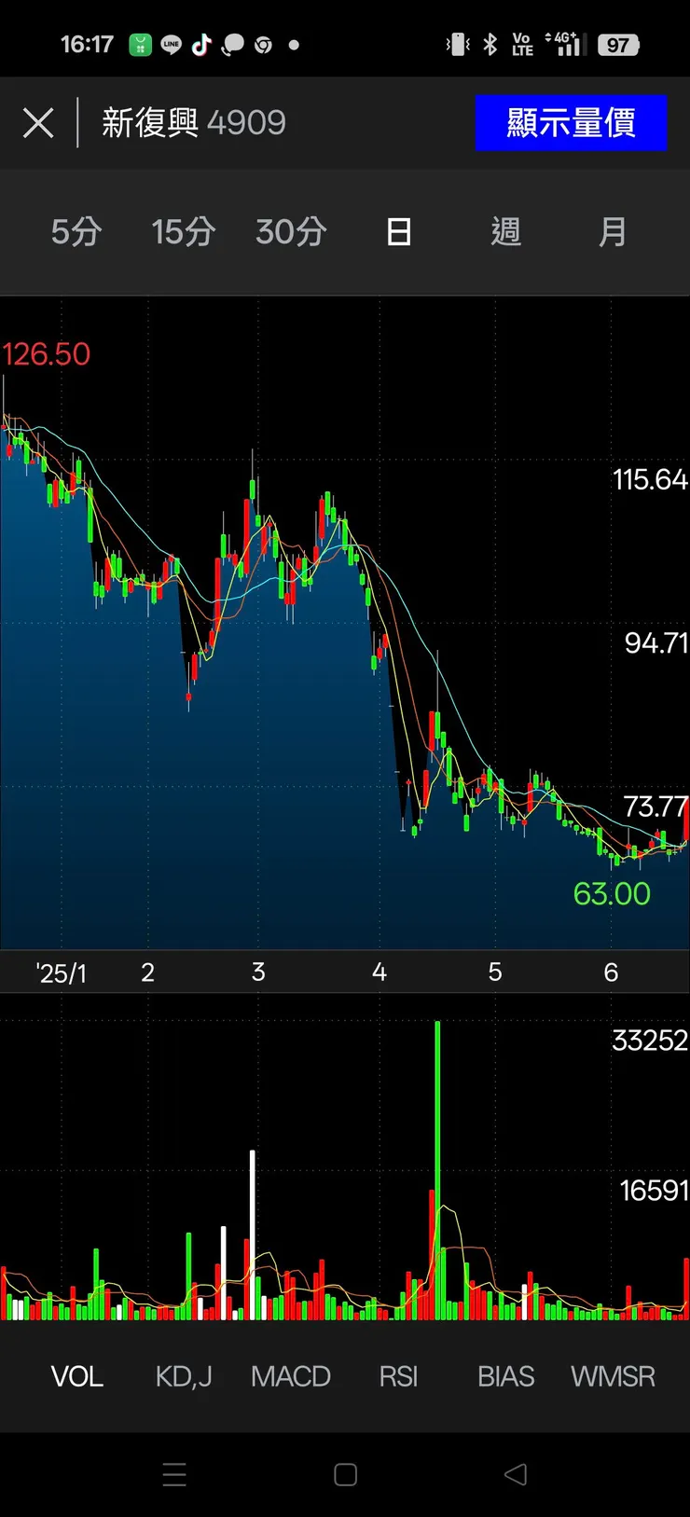Tap the tall white volume bar in March
Viewport: 690px width, 1517px height.
(252, 1234)
